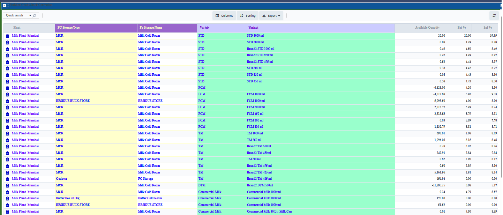Click the quick search magnifier icon
Screen dimensions: 503x215
pyautogui.click(x=35, y=16)
